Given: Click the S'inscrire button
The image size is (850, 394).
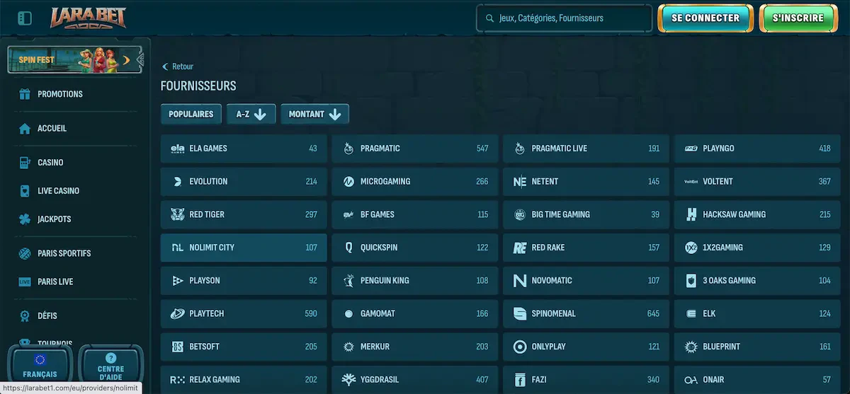Looking at the screenshot, I should pos(798,18).
